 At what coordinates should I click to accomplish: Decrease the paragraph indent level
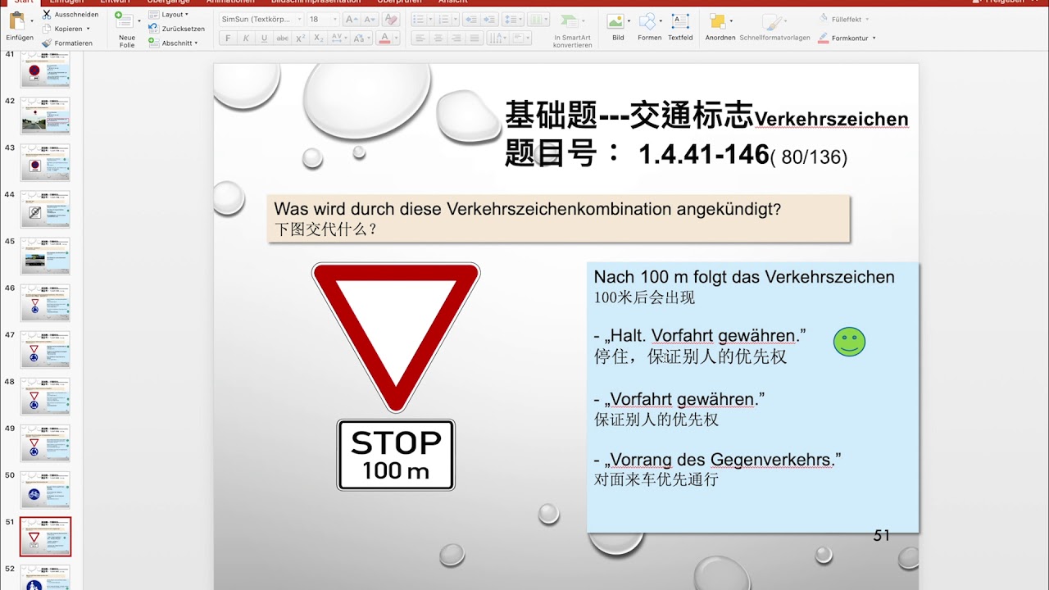pos(470,19)
